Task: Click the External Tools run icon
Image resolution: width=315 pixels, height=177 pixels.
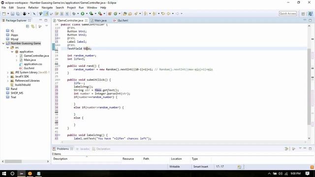Action: (100, 14)
